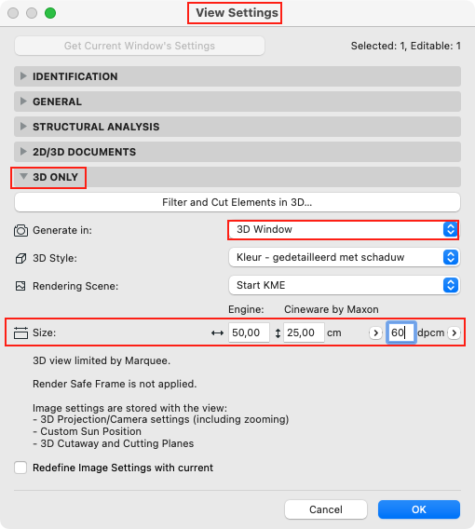Screen dimensions: 475x529
Task: Click the vertical height arrow icon
Action: tap(278, 333)
